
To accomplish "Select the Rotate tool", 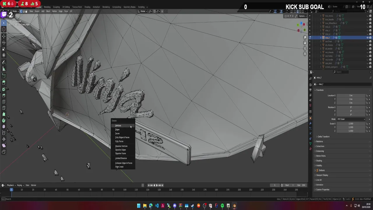I will click(x=4, y=43).
